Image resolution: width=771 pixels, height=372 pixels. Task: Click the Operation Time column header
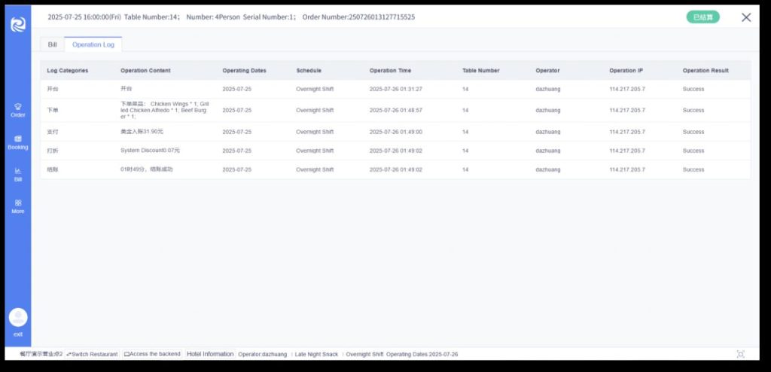point(390,71)
